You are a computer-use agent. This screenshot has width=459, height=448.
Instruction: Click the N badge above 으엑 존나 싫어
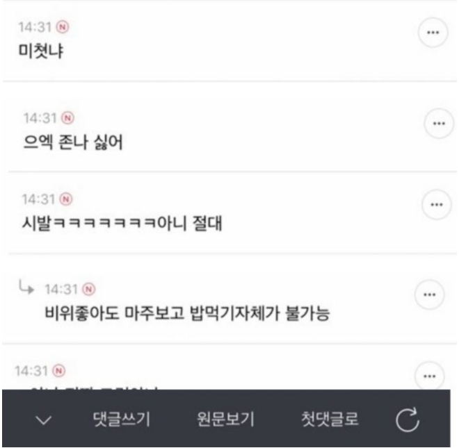pyautogui.click(x=67, y=118)
